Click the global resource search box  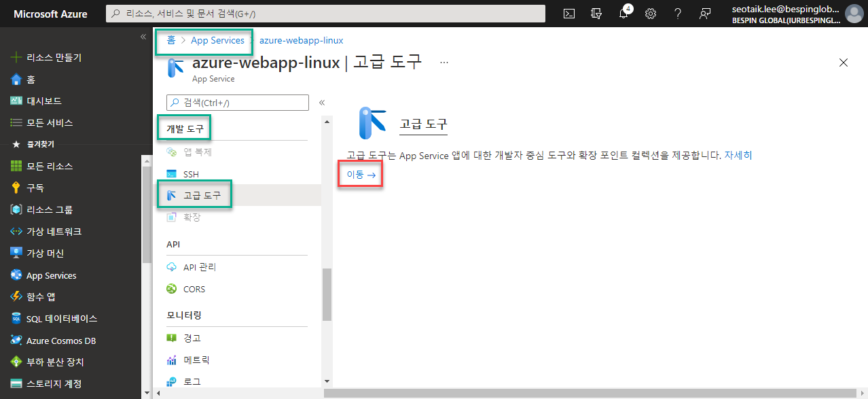tap(326, 14)
